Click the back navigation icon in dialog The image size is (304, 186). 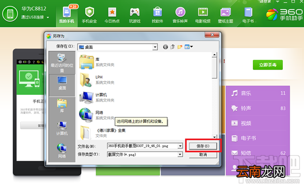(165, 47)
